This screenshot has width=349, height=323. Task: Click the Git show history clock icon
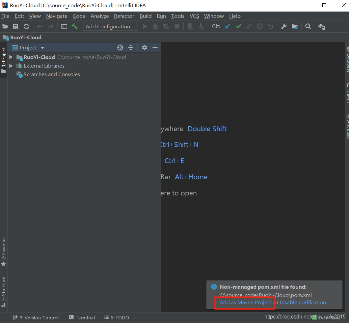260,26
